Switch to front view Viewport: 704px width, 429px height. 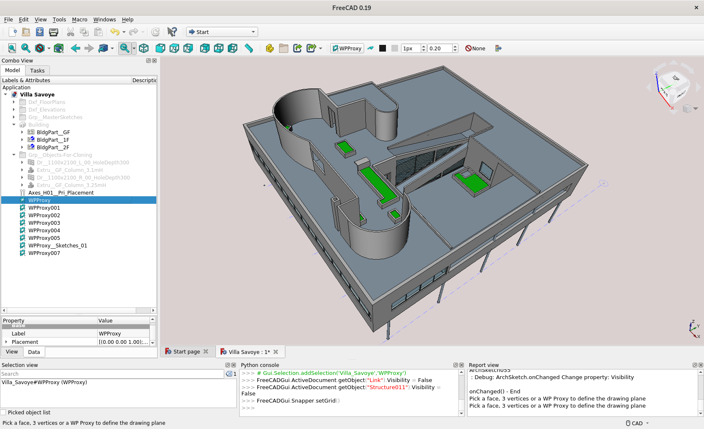pyautogui.click(x=160, y=48)
